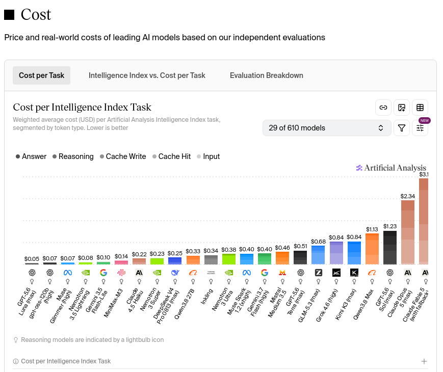Click the 'Inkling' axis label
443x372 pixels.
(207, 296)
